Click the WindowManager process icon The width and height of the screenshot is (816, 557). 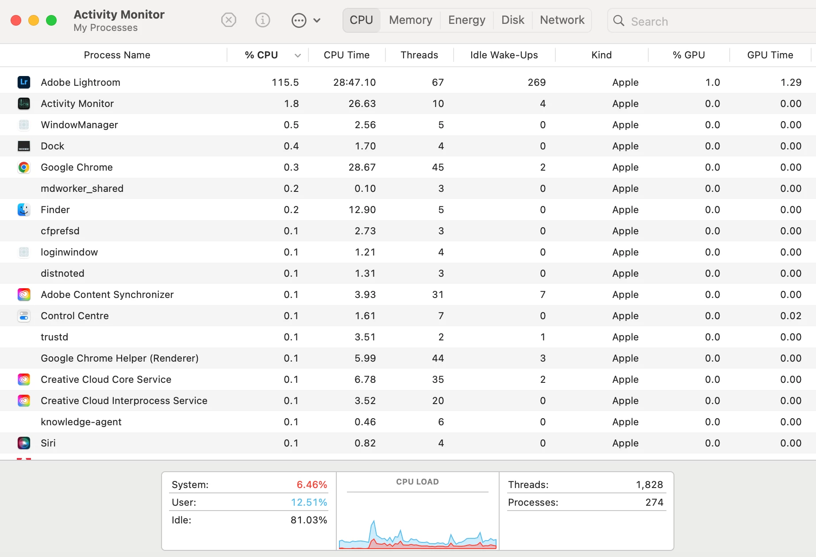[24, 125]
